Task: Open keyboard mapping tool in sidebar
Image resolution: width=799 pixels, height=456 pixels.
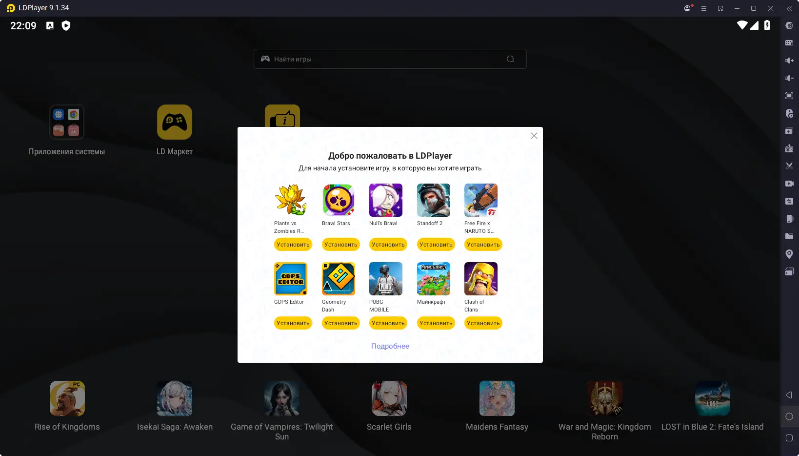Action: 789,43
